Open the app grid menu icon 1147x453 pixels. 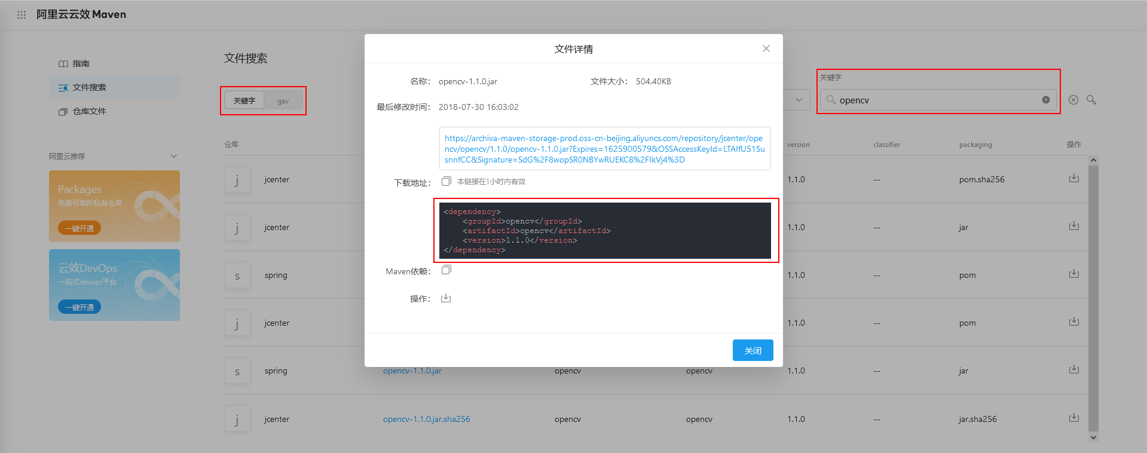[22, 15]
